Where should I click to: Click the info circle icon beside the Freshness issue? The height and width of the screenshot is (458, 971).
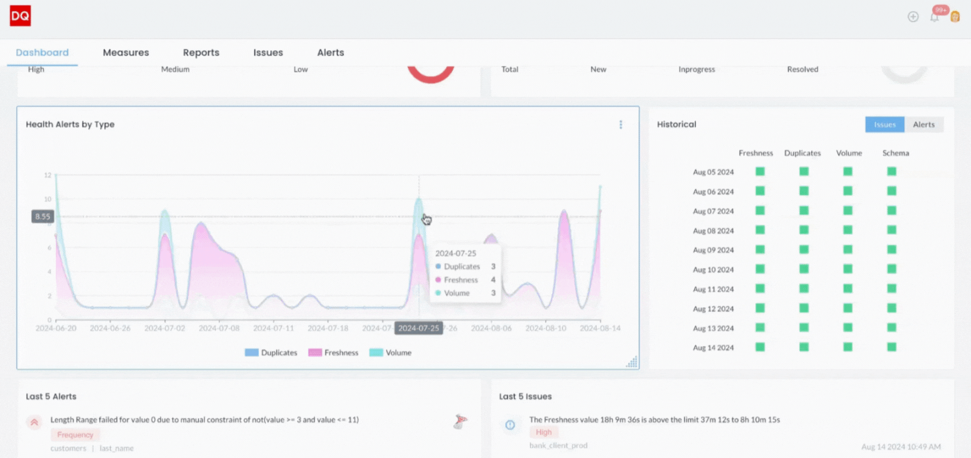(511, 425)
